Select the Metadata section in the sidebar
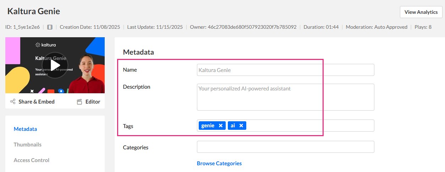The image size is (445, 172). [25, 129]
